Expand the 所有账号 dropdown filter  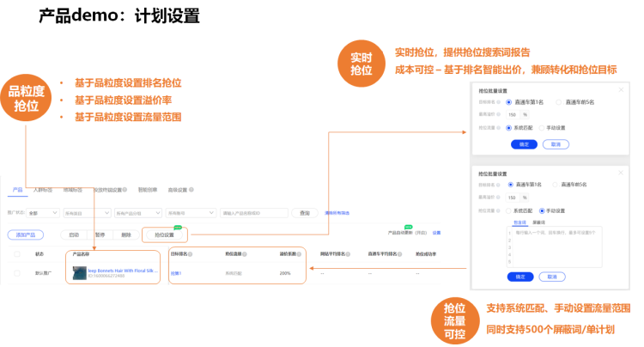coord(191,212)
